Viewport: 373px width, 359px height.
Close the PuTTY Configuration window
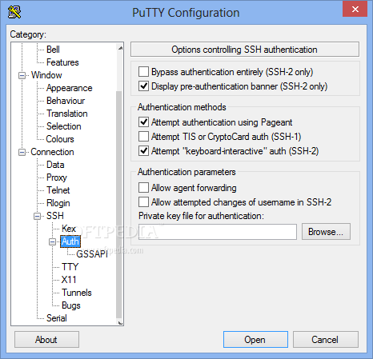355,9
